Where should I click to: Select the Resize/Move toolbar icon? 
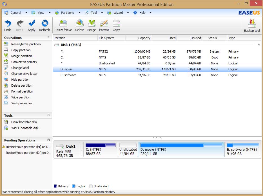click(x=63, y=25)
